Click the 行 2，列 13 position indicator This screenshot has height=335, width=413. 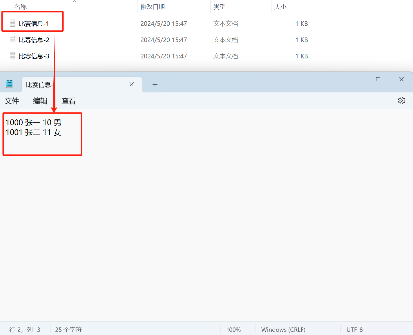pyautogui.click(x=25, y=329)
